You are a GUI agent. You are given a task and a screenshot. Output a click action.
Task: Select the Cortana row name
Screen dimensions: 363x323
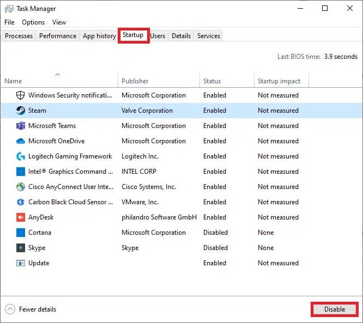40,233
